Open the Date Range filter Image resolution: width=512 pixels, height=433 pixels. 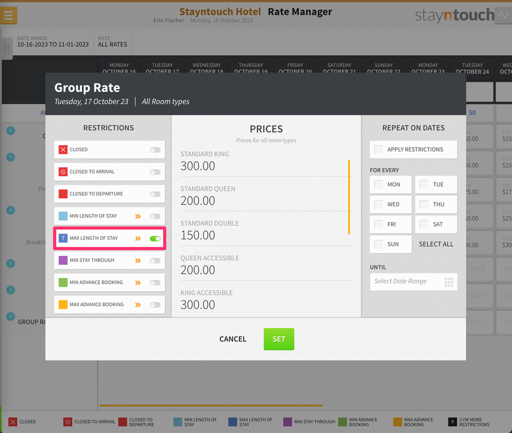coord(53,42)
